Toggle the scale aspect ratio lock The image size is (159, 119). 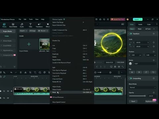click(130, 45)
